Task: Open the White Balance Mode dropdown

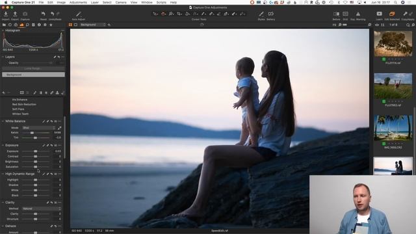Action: [39, 127]
